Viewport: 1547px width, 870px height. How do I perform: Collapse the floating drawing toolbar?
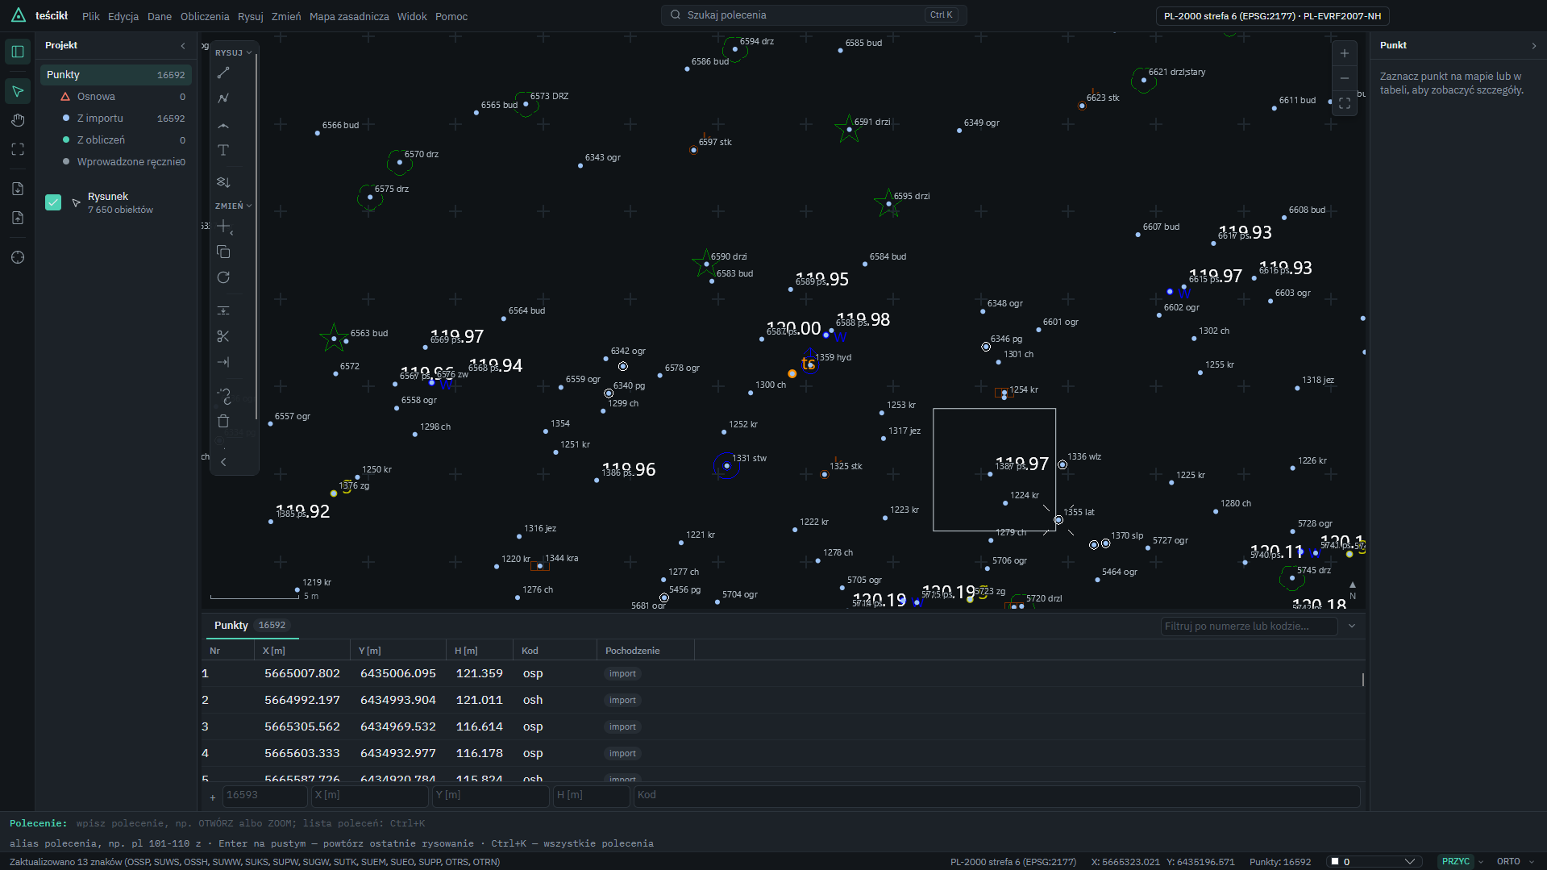224,462
